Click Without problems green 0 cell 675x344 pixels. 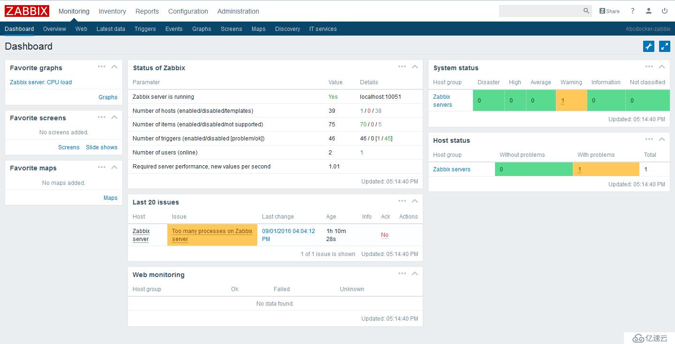click(534, 169)
